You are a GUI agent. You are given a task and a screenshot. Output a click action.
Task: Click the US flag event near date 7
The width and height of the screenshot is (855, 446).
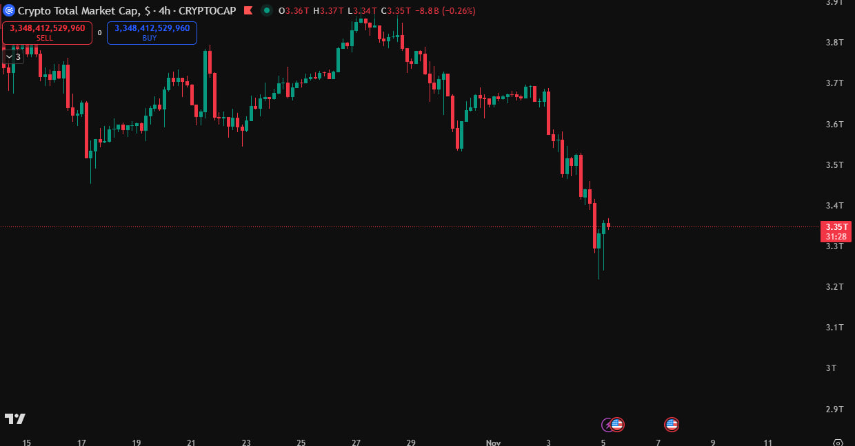(x=671, y=425)
